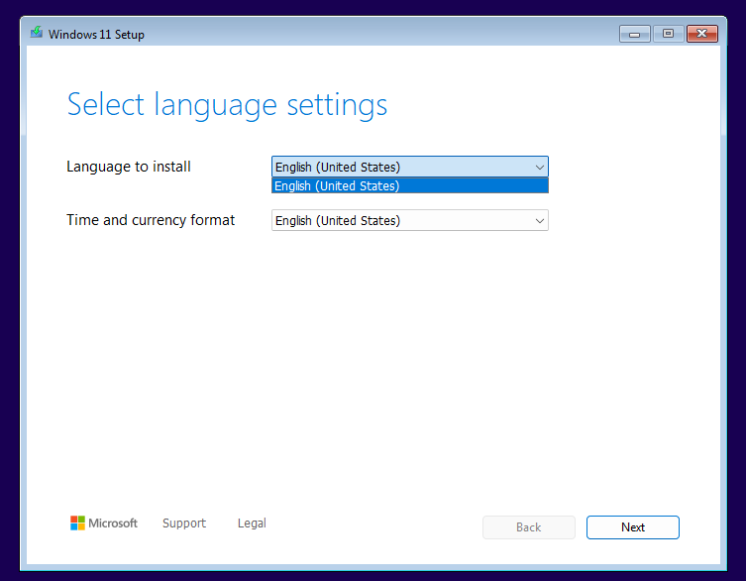Click the Windows Setup icon in title bar

click(x=37, y=33)
